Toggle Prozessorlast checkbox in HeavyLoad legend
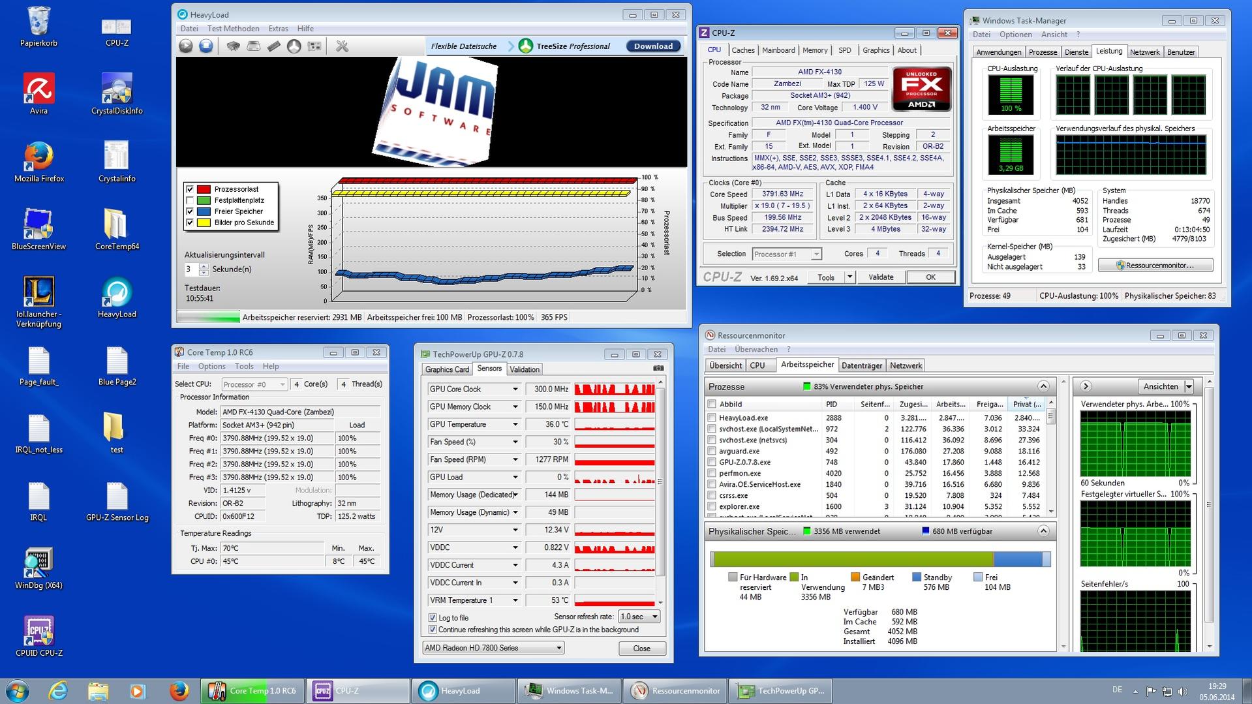The image size is (1252, 704). [x=190, y=189]
